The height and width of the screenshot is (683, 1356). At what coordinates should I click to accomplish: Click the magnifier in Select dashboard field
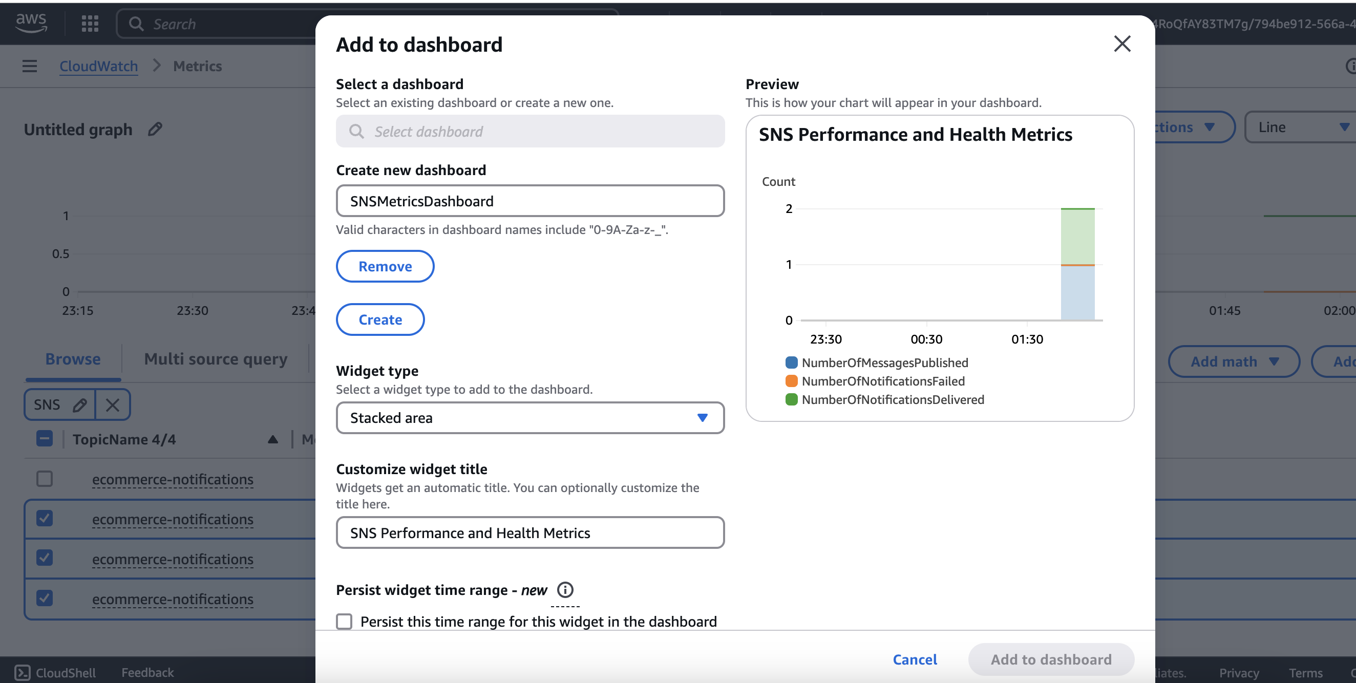356,131
